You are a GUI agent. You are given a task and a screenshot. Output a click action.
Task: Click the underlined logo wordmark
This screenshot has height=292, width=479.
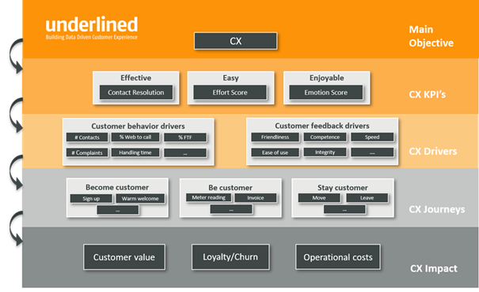[92, 24]
